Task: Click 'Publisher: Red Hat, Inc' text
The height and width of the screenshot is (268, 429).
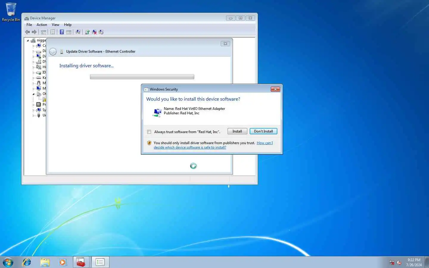Action: [181, 113]
